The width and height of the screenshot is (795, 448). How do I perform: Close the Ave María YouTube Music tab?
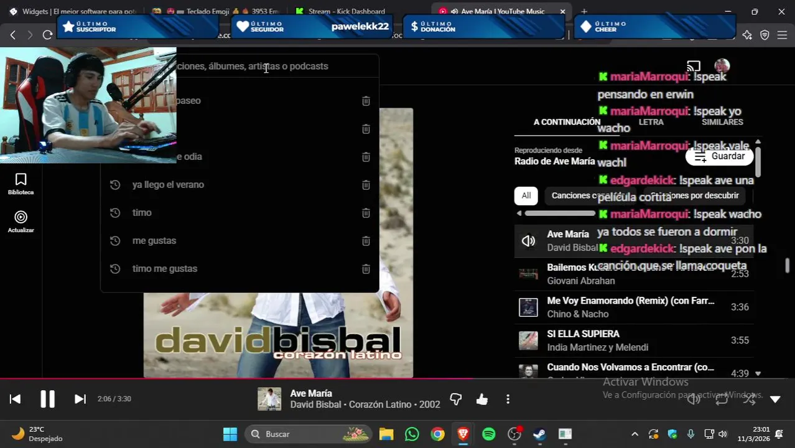[x=562, y=11]
